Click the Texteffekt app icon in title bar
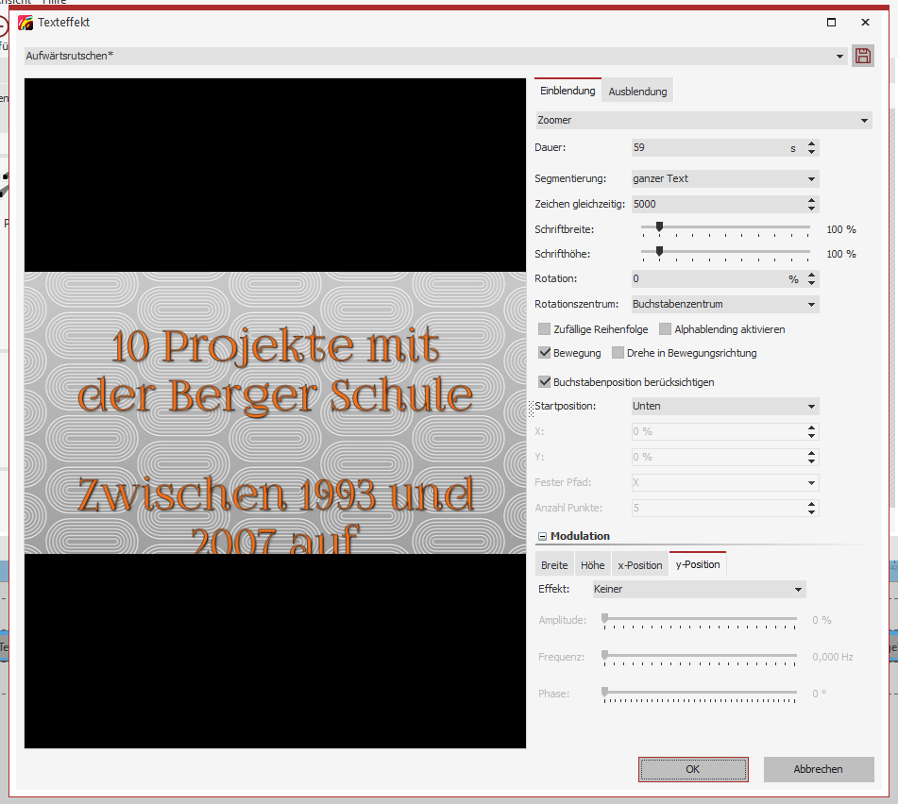This screenshot has width=898, height=804. [x=25, y=22]
